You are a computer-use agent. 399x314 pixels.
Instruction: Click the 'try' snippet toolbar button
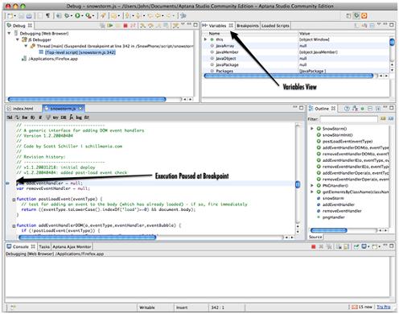click(56, 118)
